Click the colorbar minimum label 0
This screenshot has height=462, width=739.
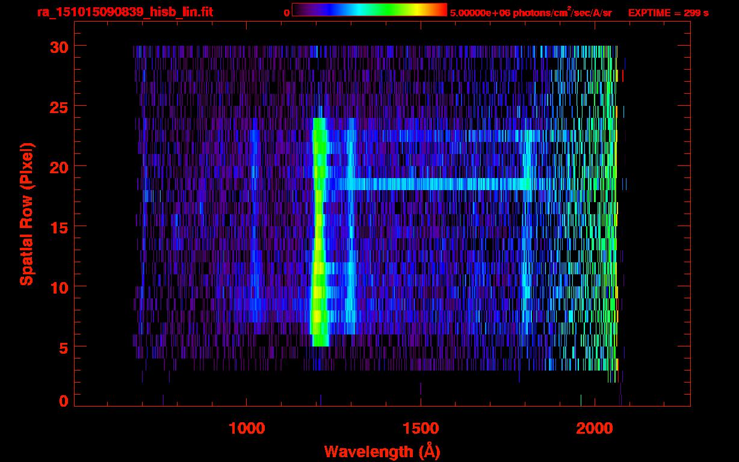[286, 13]
